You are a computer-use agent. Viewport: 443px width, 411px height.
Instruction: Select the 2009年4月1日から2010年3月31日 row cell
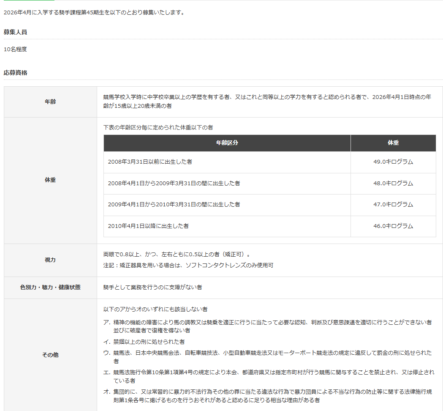point(174,205)
